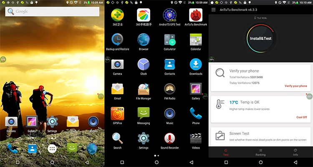This screenshot has height=167, width=313.
Task: Open the browser globe in the home dock
Action: [x=92, y=149]
